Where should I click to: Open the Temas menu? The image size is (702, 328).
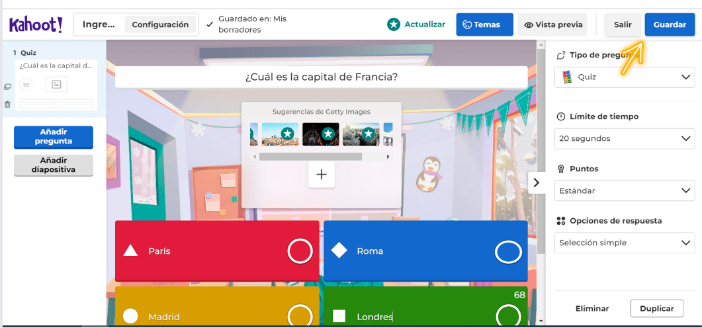[484, 24]
